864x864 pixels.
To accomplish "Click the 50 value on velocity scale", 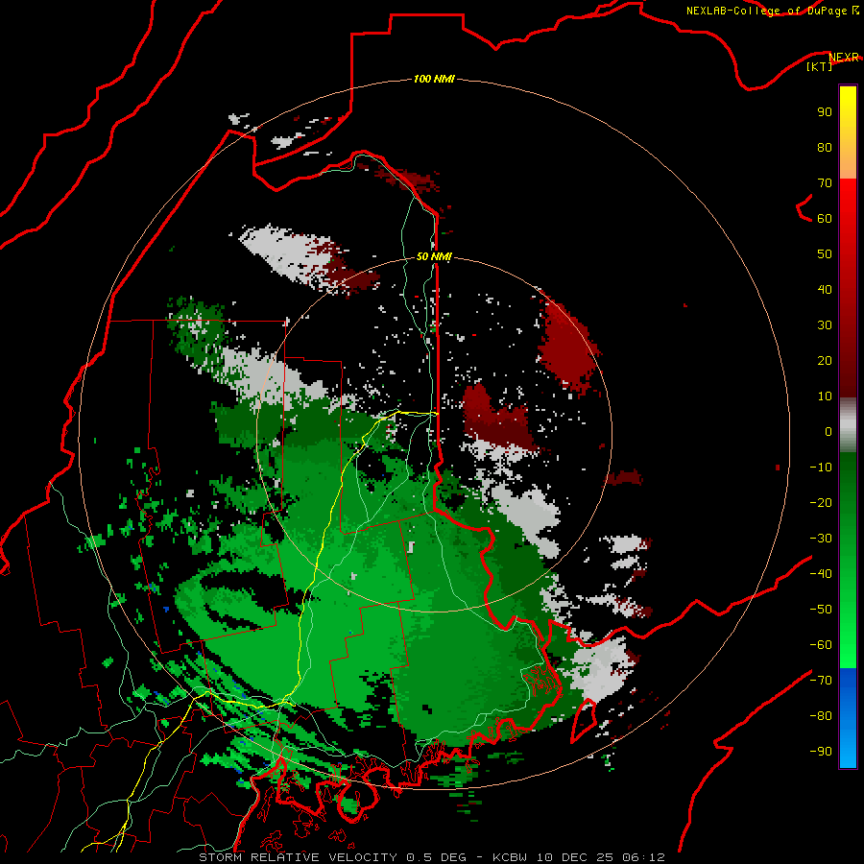I will pos(825,254).
